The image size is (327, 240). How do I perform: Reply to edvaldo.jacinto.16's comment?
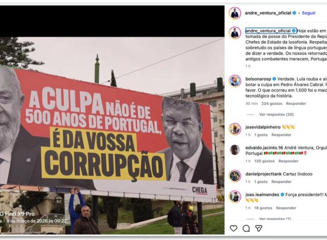288,161
